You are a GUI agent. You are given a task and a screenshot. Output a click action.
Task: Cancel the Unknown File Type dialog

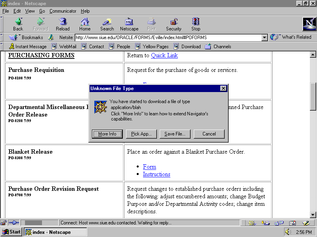point(209,134)
